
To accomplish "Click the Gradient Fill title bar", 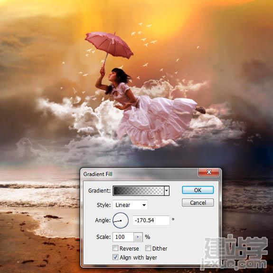I will [139, 174].
